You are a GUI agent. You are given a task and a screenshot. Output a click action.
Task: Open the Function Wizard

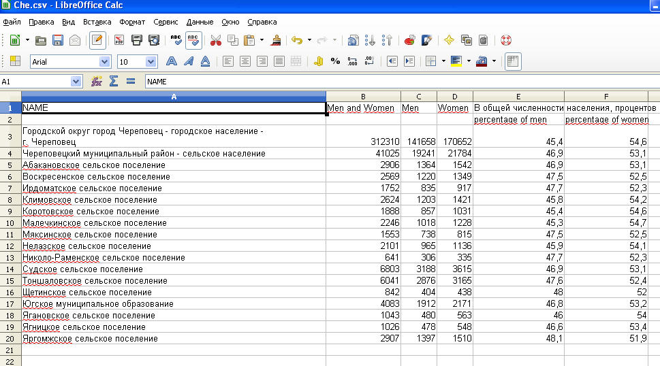tap(97, 82)
